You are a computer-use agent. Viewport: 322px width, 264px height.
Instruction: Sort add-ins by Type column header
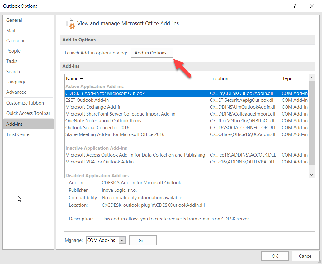pyautogui.click(x=295, y=79)
